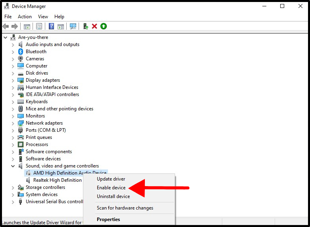Click the Back arrow toolbar icon
This screenshot has width=310, height=227.
[x=6, y=26]
